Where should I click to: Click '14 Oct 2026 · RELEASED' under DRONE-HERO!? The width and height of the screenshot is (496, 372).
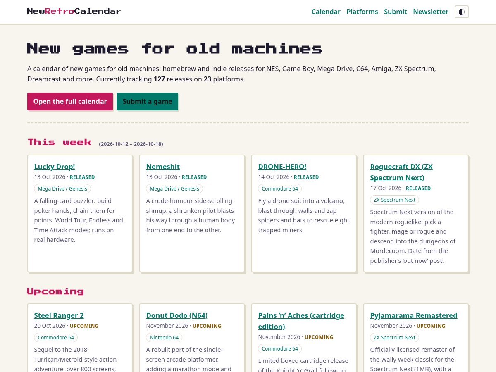[x=289, y=177]
